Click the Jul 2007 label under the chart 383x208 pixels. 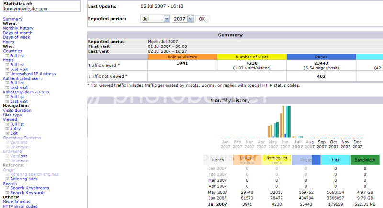(x=297, y=144)
